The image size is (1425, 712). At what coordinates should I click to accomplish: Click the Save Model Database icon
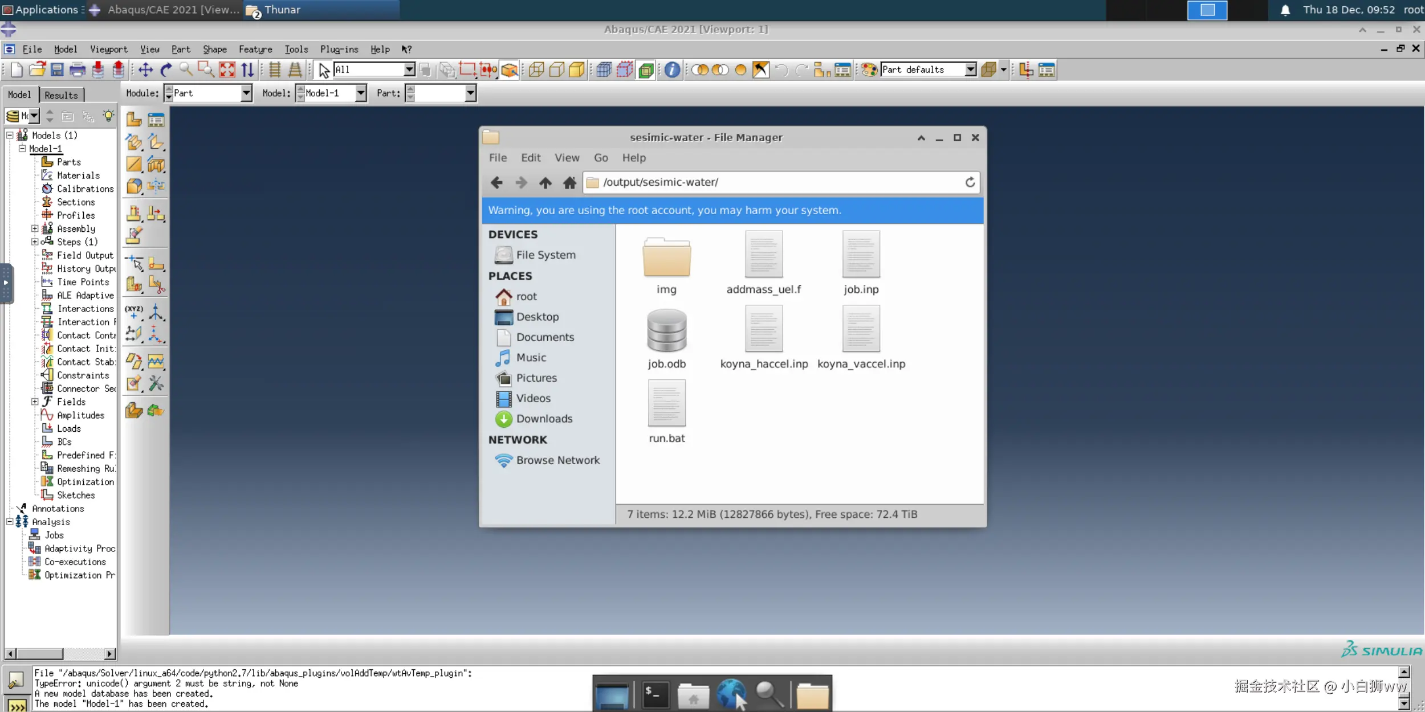click(57, 70)
